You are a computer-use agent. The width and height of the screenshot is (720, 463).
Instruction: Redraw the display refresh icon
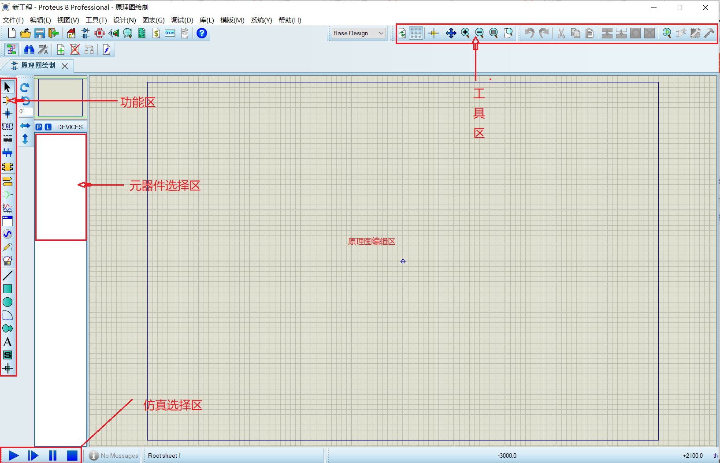pos(402,33)
